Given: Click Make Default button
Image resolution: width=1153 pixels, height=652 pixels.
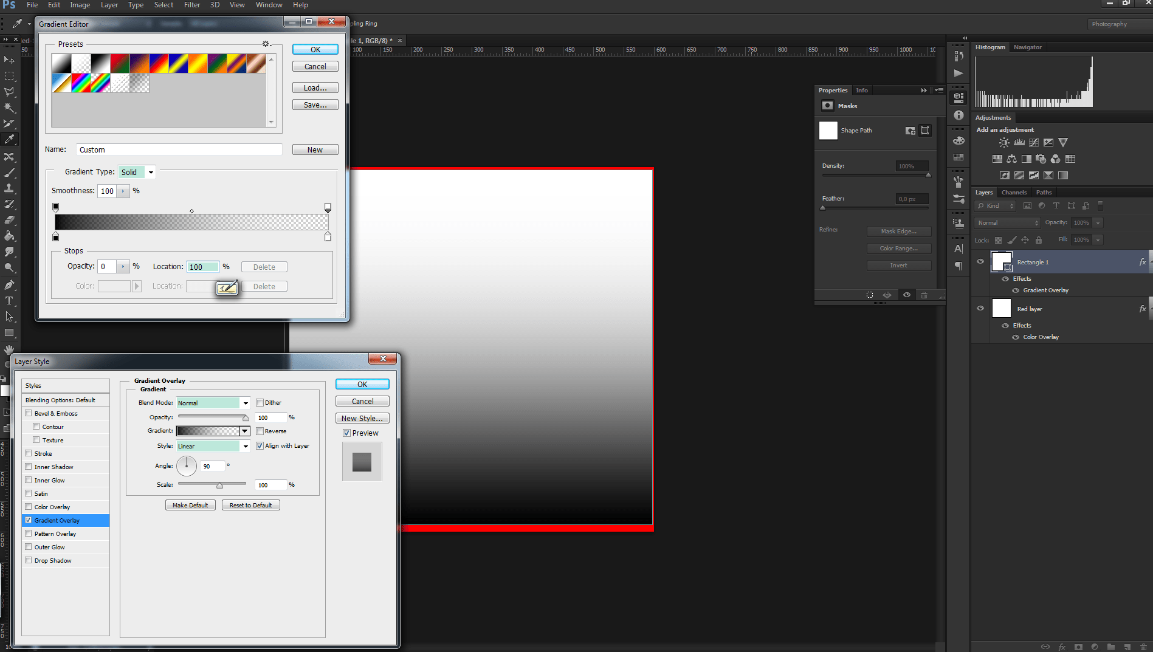Looking at the screenshot, I should (x=190, y=506).
